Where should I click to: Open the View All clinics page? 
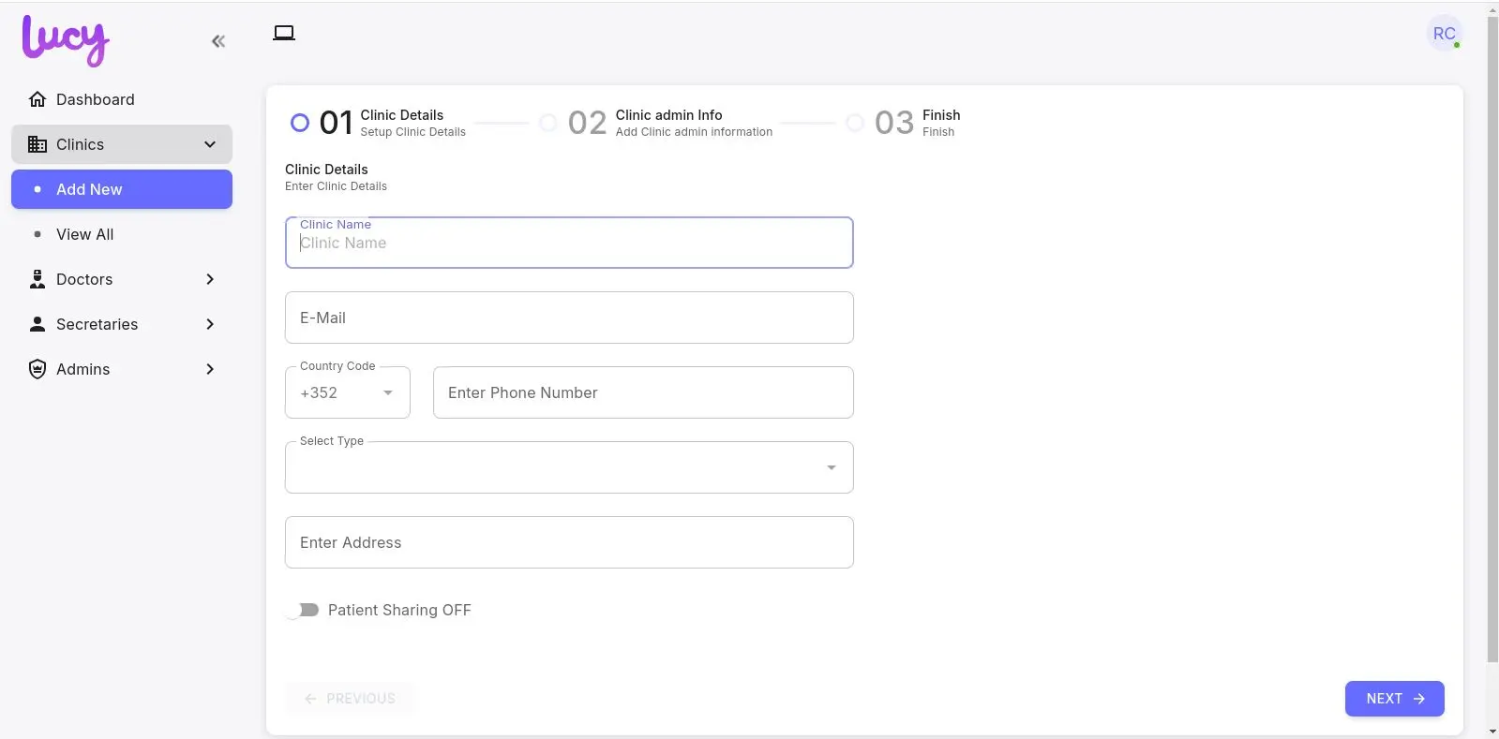coord(84,234)
